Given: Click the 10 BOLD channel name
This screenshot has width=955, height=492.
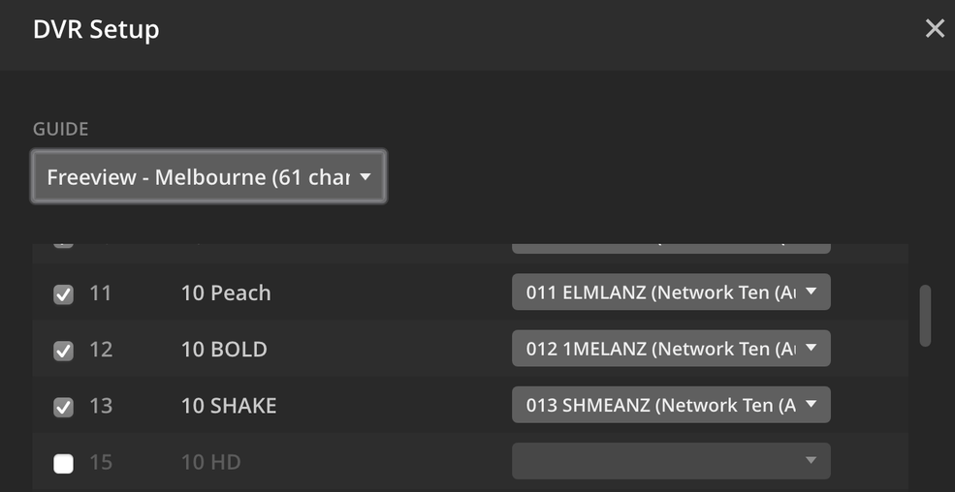Looking at the screenshot, I should click(x=224, y=349).
